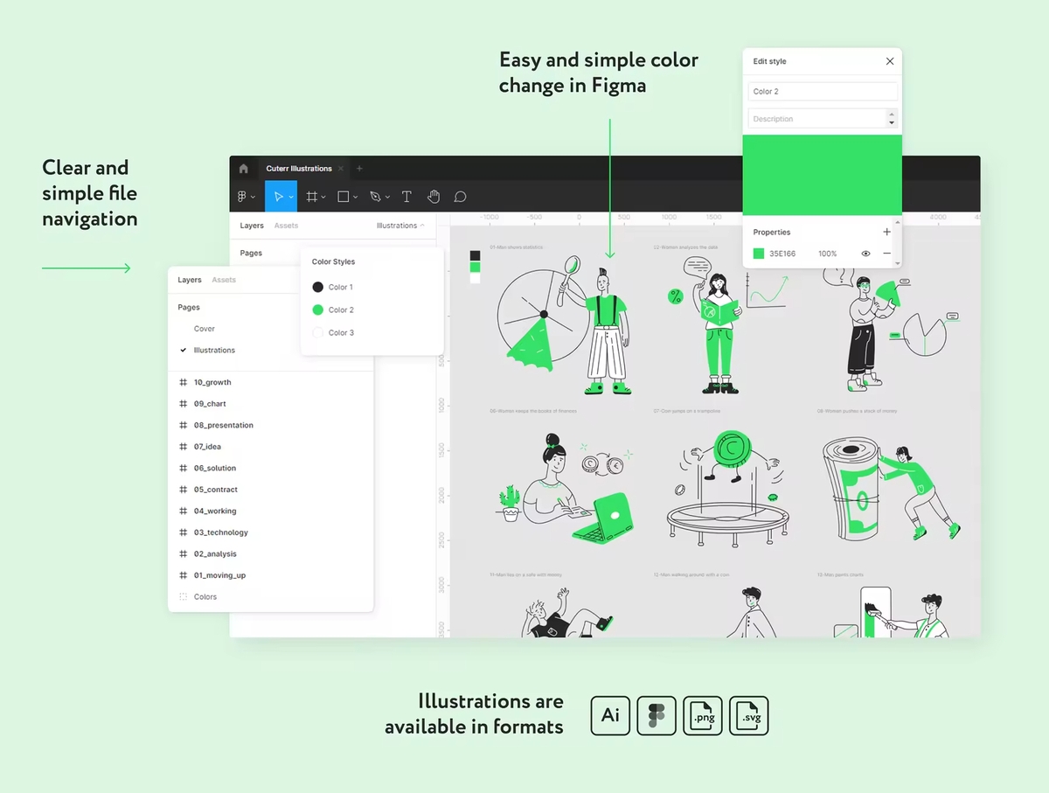Select the Text tool in toolbar

tap(406, 197)
